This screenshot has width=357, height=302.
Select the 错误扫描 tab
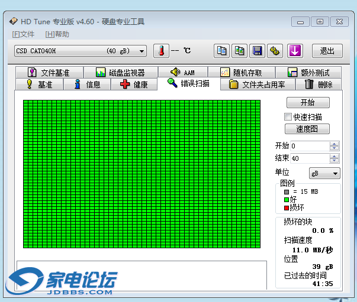pos(189,83)
